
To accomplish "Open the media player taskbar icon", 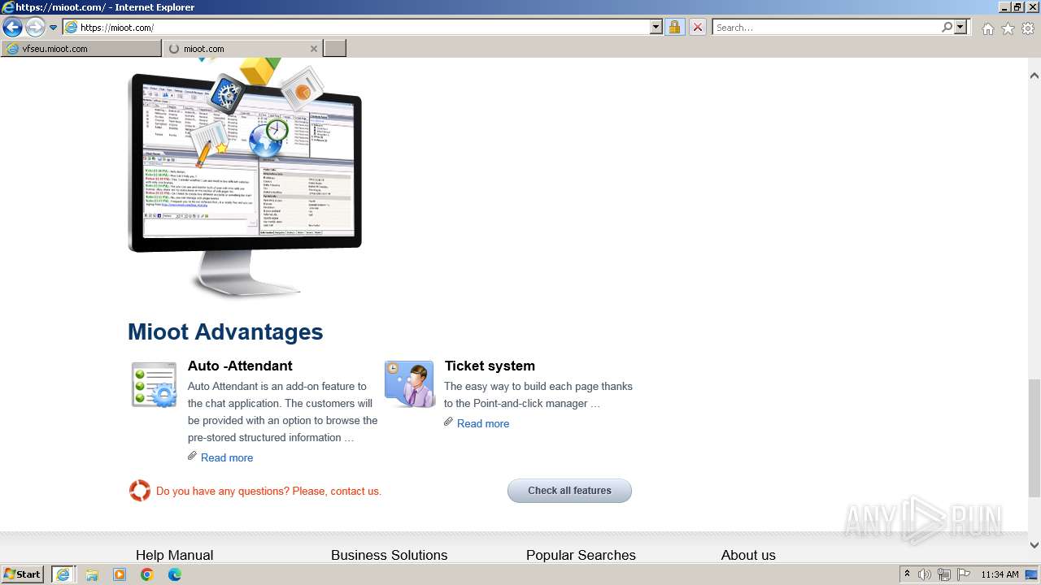I will click(x=120, y=574).
